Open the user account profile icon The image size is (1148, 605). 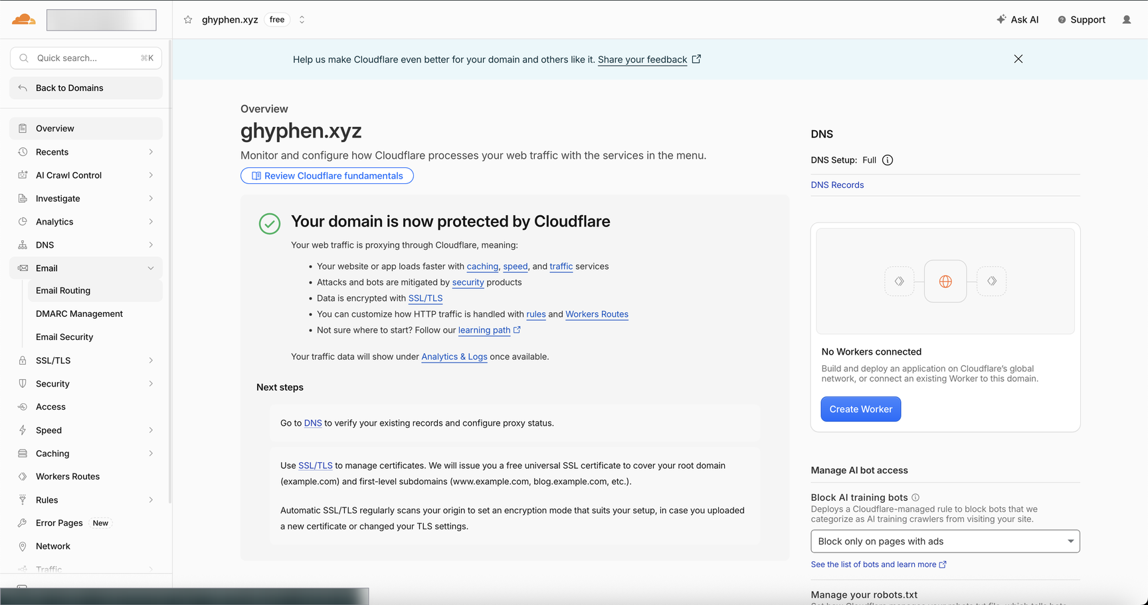pos(1127,20)
